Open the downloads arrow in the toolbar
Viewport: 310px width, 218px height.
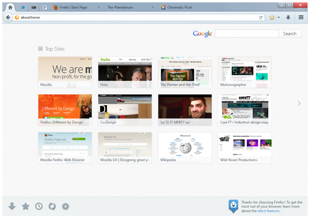click(288, 17)
